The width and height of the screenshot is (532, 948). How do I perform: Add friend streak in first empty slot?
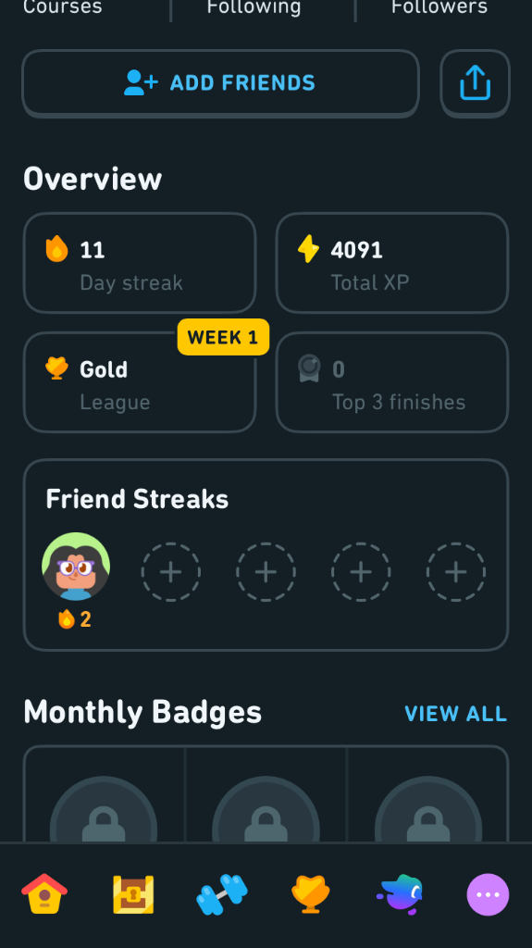171,572
